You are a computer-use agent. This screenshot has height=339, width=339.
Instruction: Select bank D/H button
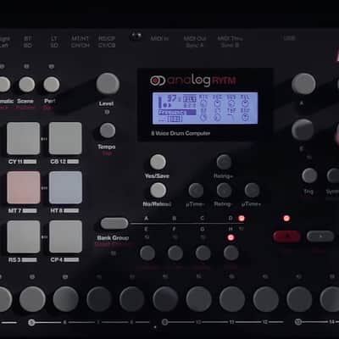tap(231, 253)
